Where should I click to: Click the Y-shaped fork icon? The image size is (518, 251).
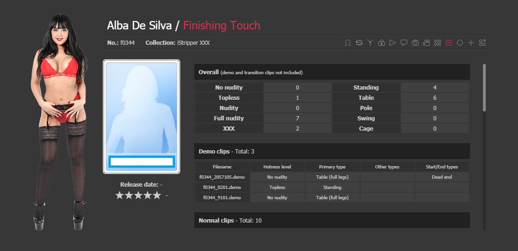click(x=370, y=43)
